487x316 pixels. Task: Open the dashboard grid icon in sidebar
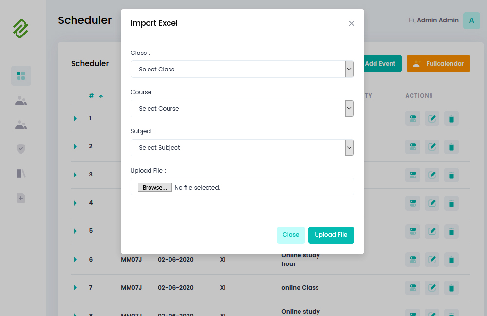21,76
